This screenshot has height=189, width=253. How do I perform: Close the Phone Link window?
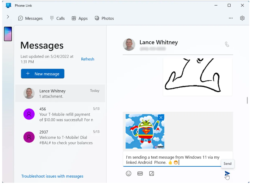242,5
